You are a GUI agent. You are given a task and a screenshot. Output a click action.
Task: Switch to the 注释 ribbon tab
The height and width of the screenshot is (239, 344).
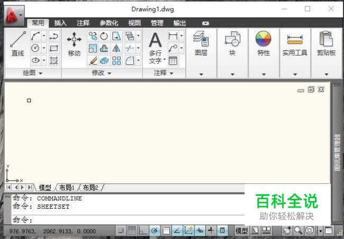83,23
